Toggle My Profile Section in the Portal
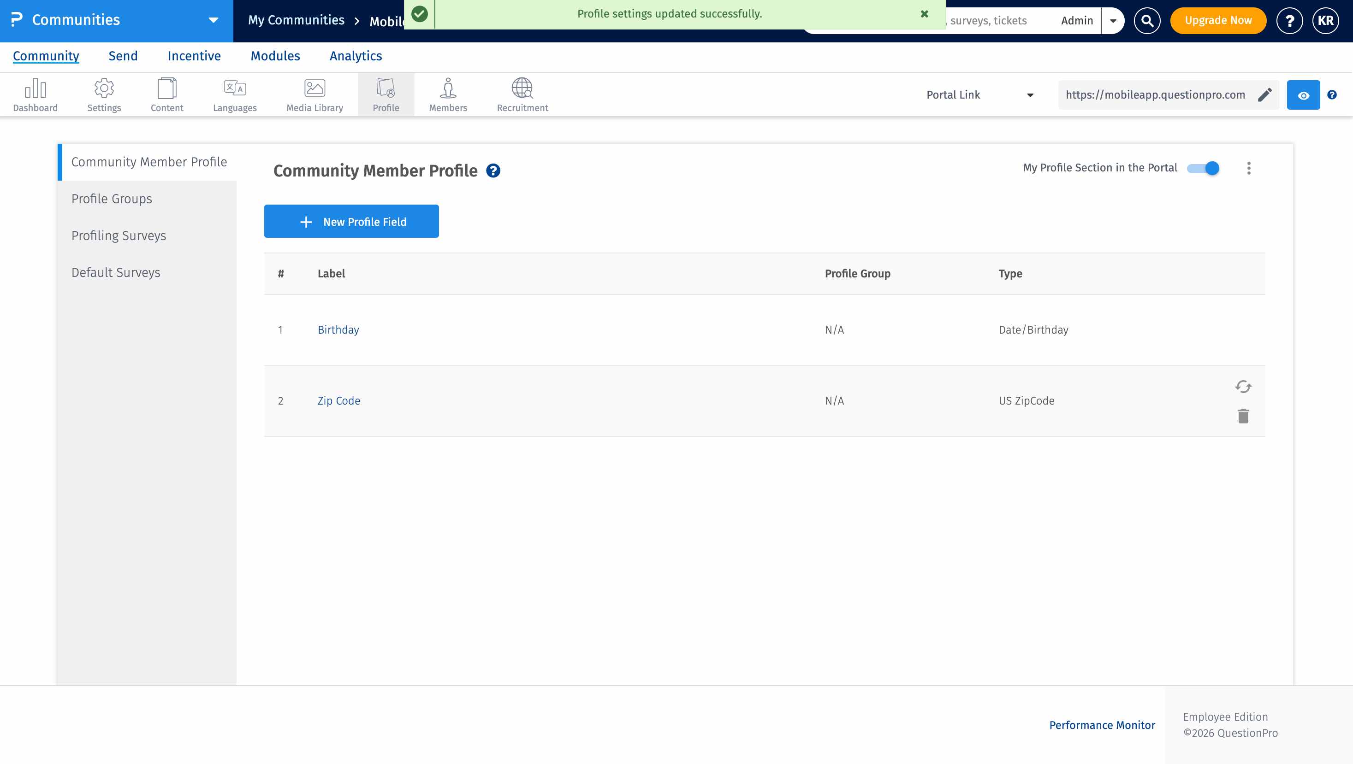 coord(1203,168)
